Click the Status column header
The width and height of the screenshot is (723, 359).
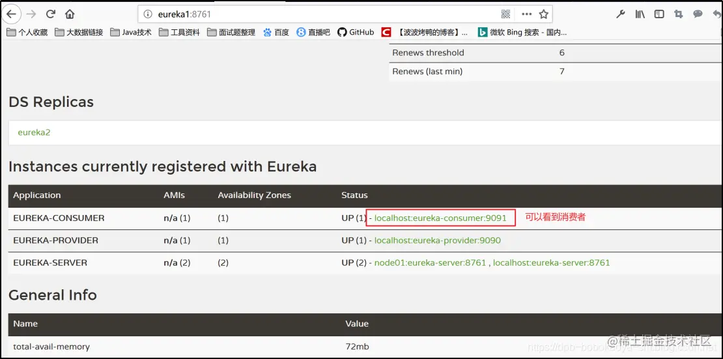pyautogui.click(x=354, y=195)
